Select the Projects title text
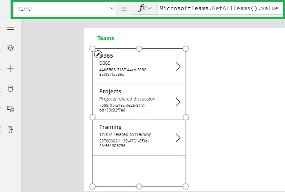 pos(110,92)
